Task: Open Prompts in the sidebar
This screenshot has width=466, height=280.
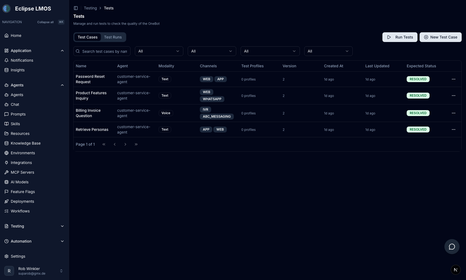Action: point(35,114)
